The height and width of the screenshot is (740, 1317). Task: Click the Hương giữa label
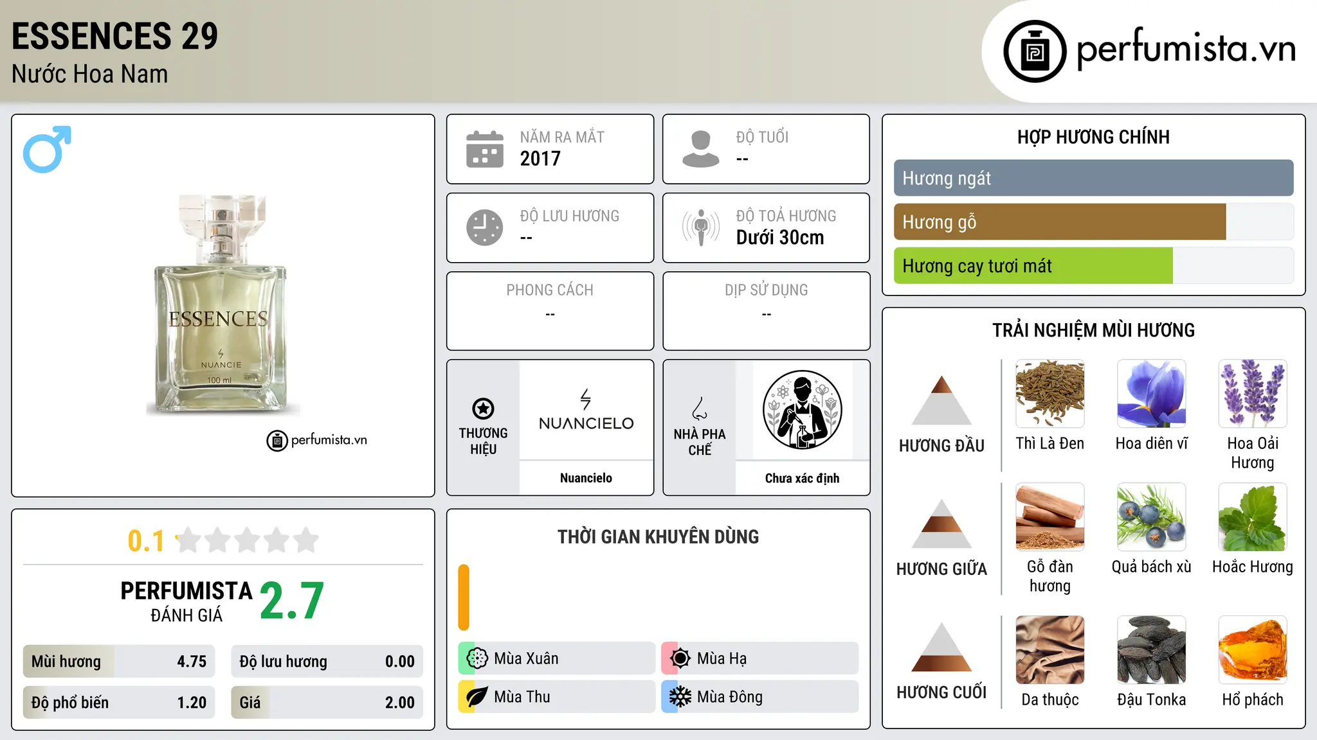pyautogui.click(x=941, y=569)
